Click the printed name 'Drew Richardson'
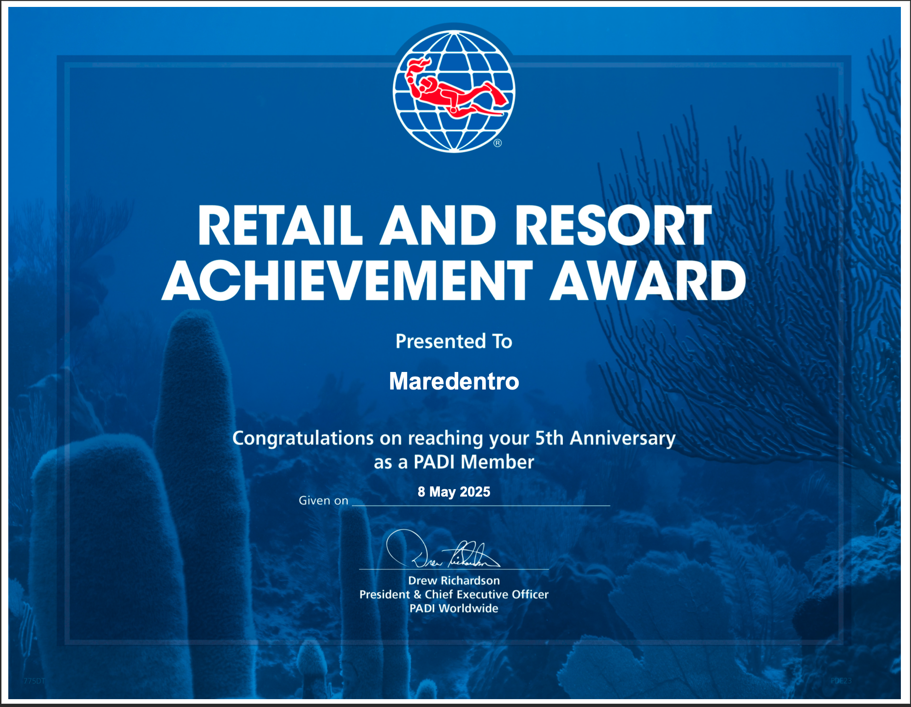The width and height of the screenshot is (911, 707). pyautogui.click(x=454, y=581)
